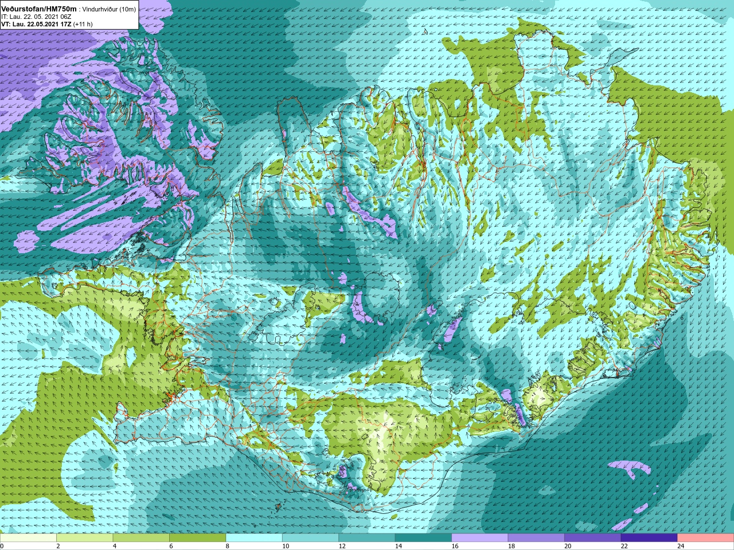Select the dark indigo 22–24 legend swatch
Viewport: 734px width, 550px height.
click(649, 538)
